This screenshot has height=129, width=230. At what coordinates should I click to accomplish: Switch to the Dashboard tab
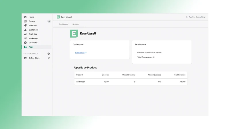(64, 24)
